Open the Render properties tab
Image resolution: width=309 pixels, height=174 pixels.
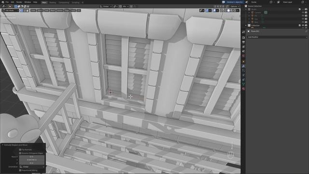click(243, 38)
